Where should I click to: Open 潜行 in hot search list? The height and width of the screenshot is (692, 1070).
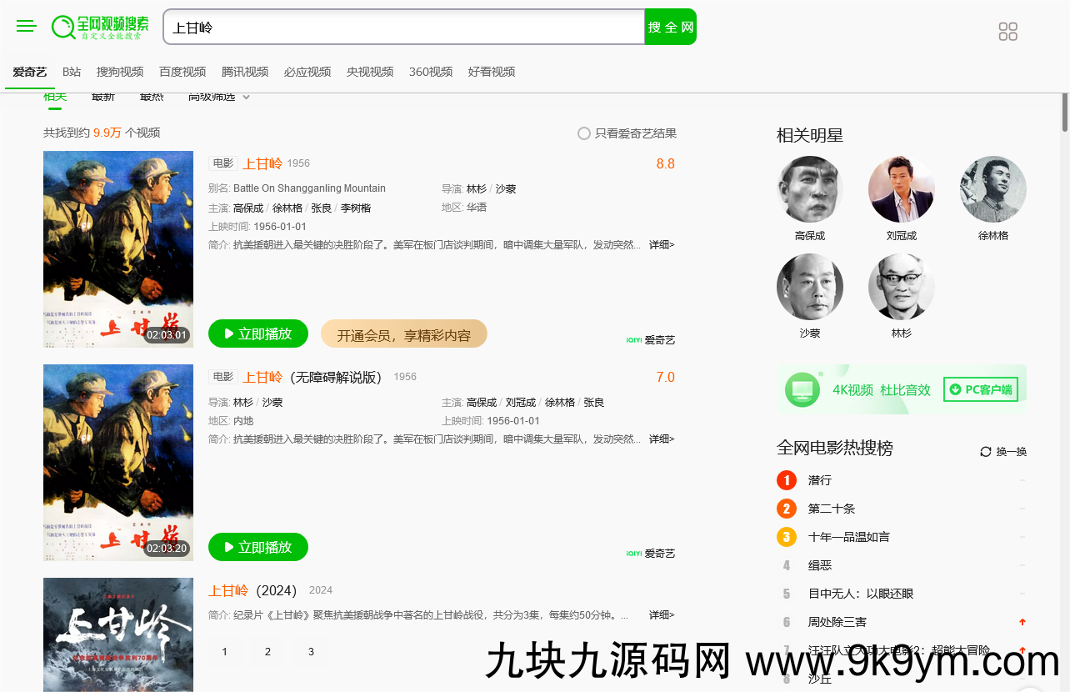(x=820, y=480)
